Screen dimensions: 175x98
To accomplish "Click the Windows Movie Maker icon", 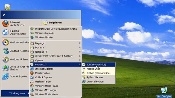I will [x=32, y=94].
